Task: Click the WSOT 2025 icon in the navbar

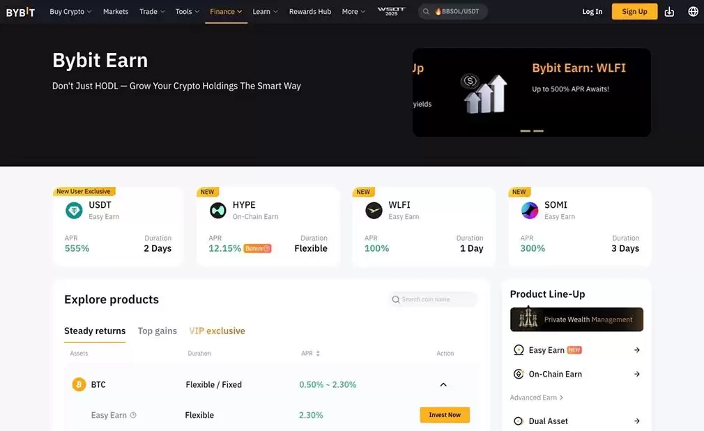Action: pos(392,10)
